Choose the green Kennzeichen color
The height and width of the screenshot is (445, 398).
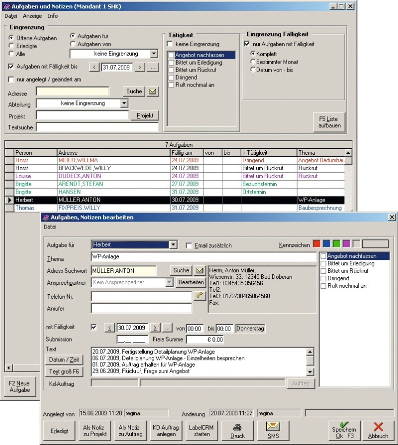pyautogui.click(x=336, y=244)
